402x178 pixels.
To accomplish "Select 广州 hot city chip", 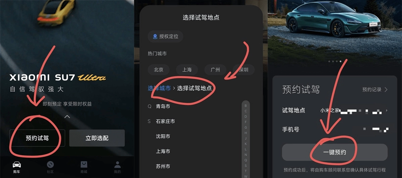I will click(215, 70).
